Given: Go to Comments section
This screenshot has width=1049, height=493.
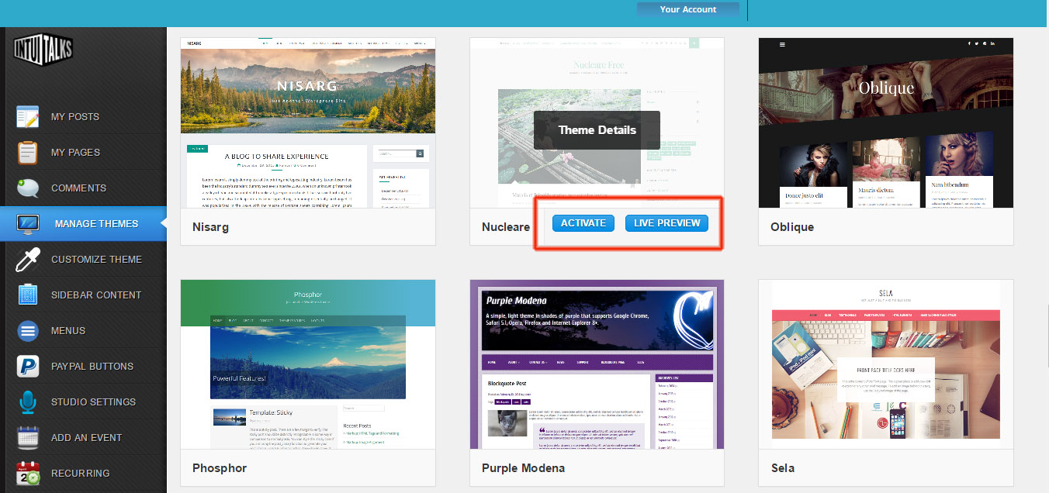Looking at the screenshot, I should pos(83,188).
